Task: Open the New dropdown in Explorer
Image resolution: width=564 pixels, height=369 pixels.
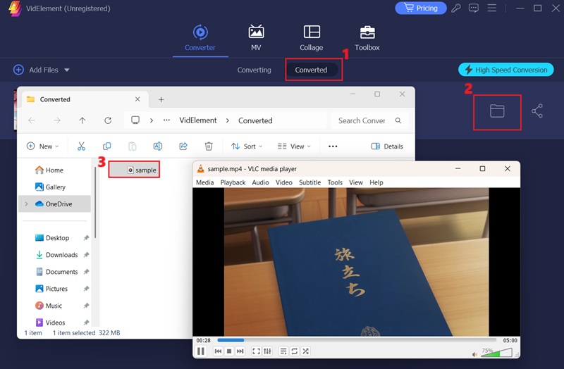Action: [42, 146]
